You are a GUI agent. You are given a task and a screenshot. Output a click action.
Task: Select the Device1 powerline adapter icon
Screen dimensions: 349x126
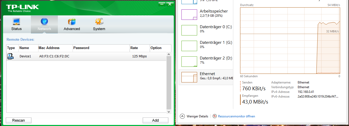click(10, 56)
